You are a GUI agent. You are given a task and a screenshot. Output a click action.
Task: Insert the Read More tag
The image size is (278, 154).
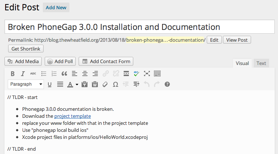(x=126, y=73)
